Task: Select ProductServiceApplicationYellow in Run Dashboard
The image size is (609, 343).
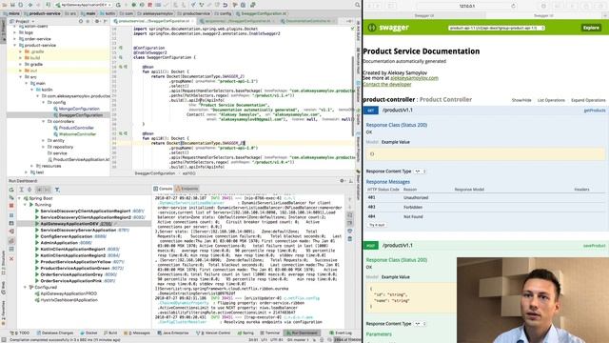Action: coord(75,262)
